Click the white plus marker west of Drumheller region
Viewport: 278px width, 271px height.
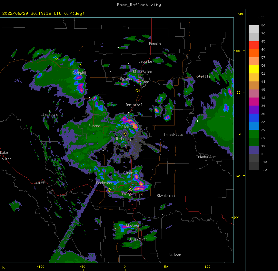(x=197, y=121)
